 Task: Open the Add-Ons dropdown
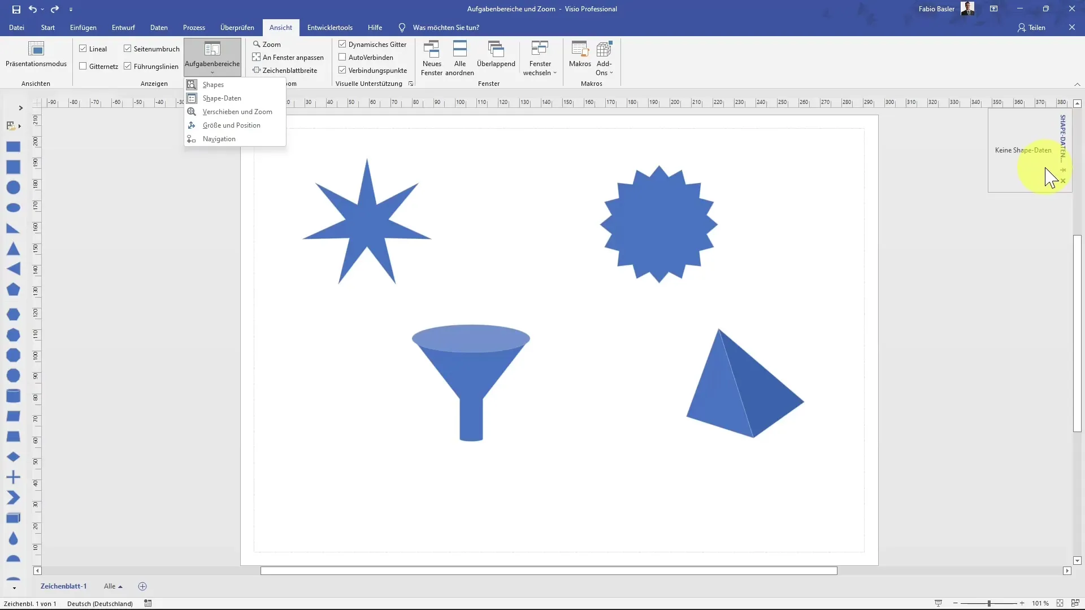click(604, 58)
